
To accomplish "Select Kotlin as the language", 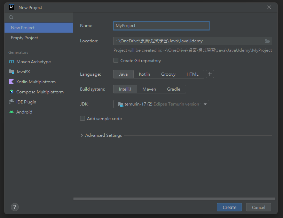I will click(144, 74).
